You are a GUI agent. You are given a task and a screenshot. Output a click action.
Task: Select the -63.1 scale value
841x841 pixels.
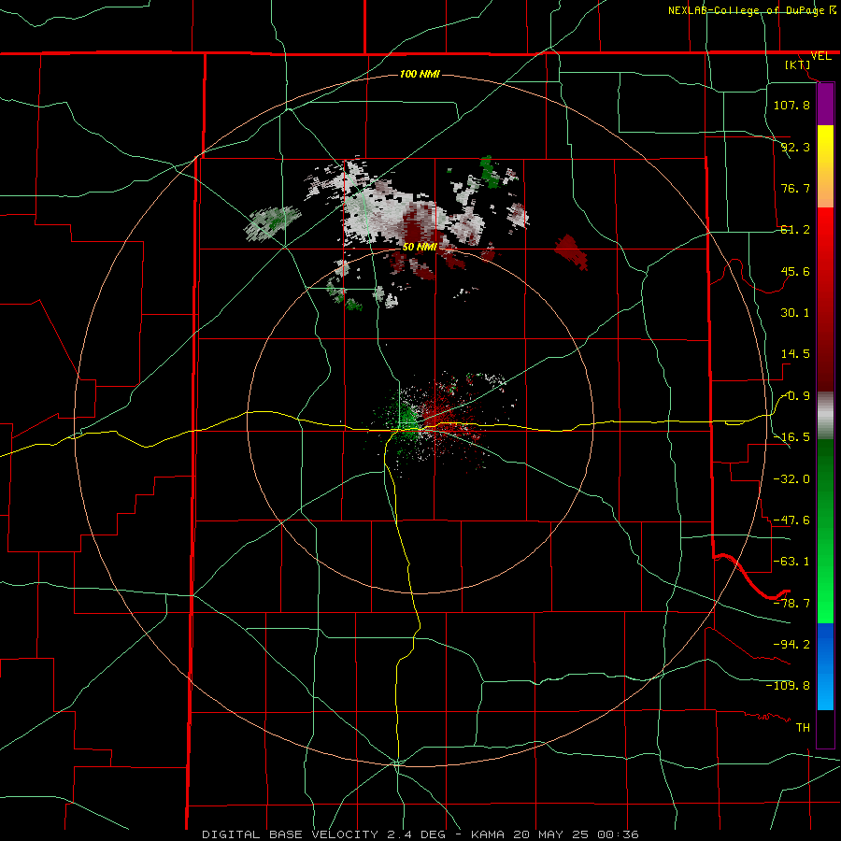coord(791,561)
